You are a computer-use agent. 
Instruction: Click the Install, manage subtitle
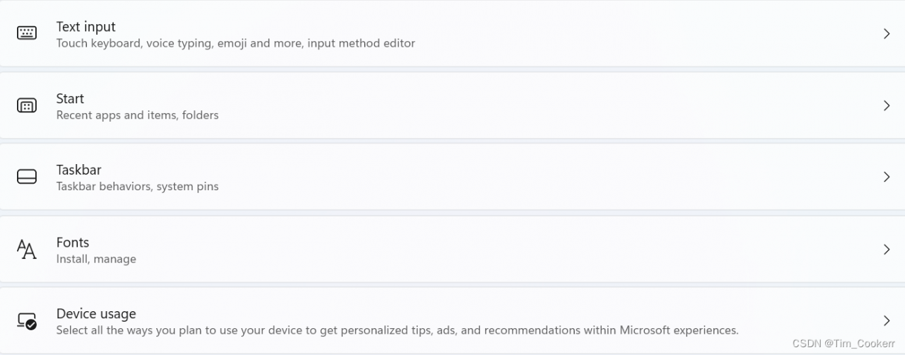tap(96, 259)
